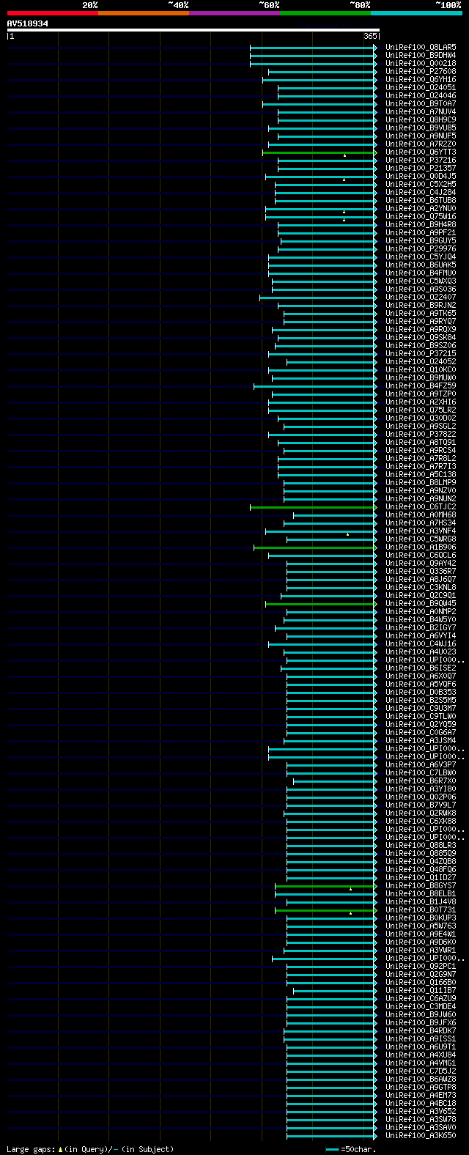Image resolution: width=469 pixels, height=1155 pixels.
Task: Click query gap marker on Q0D4J5 row
Action: pyautogui.click(x=344, y=180)
